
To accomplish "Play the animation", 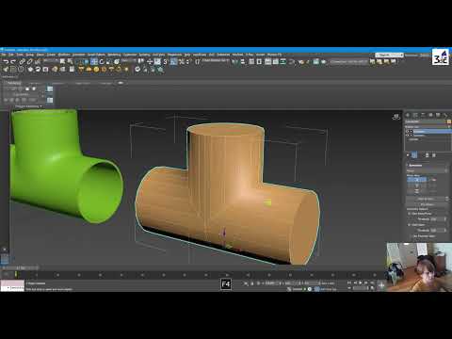I will click(x=361, y=282).
